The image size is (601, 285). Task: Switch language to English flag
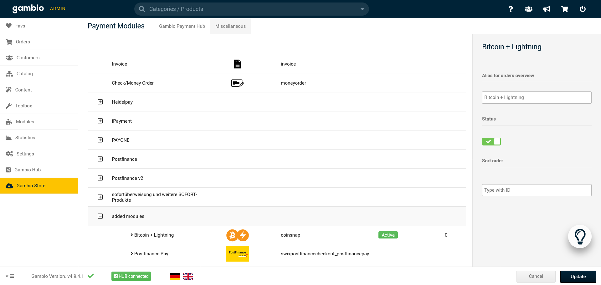click(x=188, y=277)
